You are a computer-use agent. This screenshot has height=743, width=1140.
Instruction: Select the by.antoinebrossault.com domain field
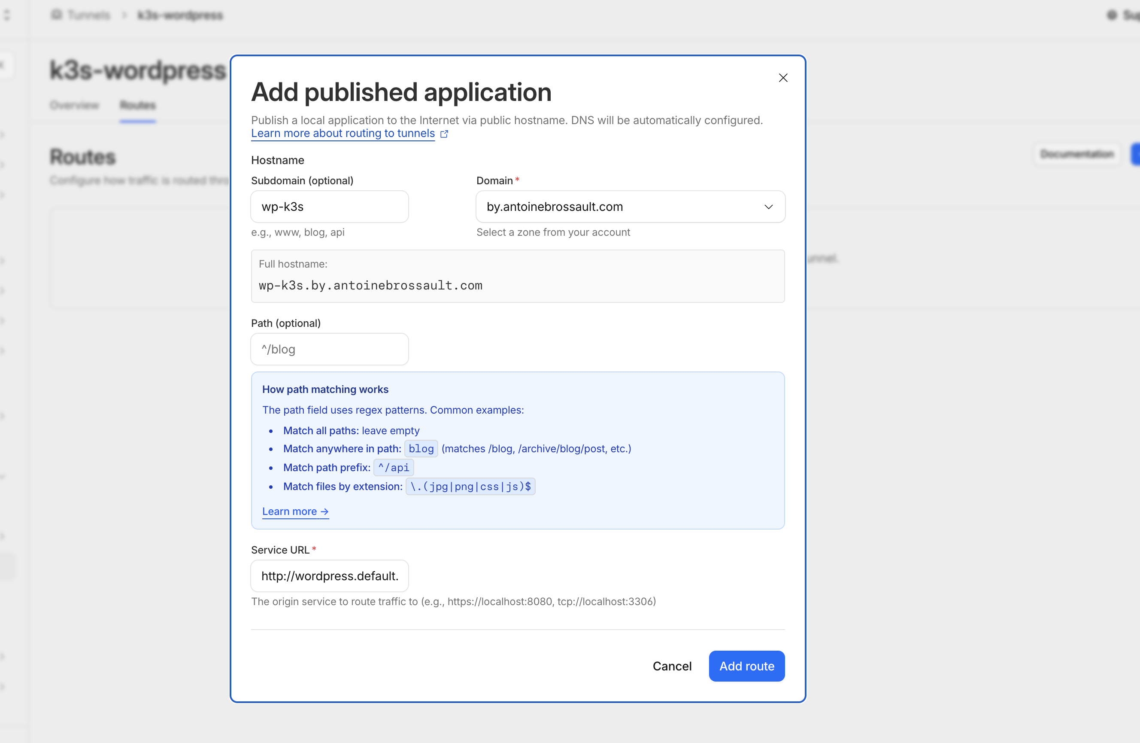pos(631,207)
